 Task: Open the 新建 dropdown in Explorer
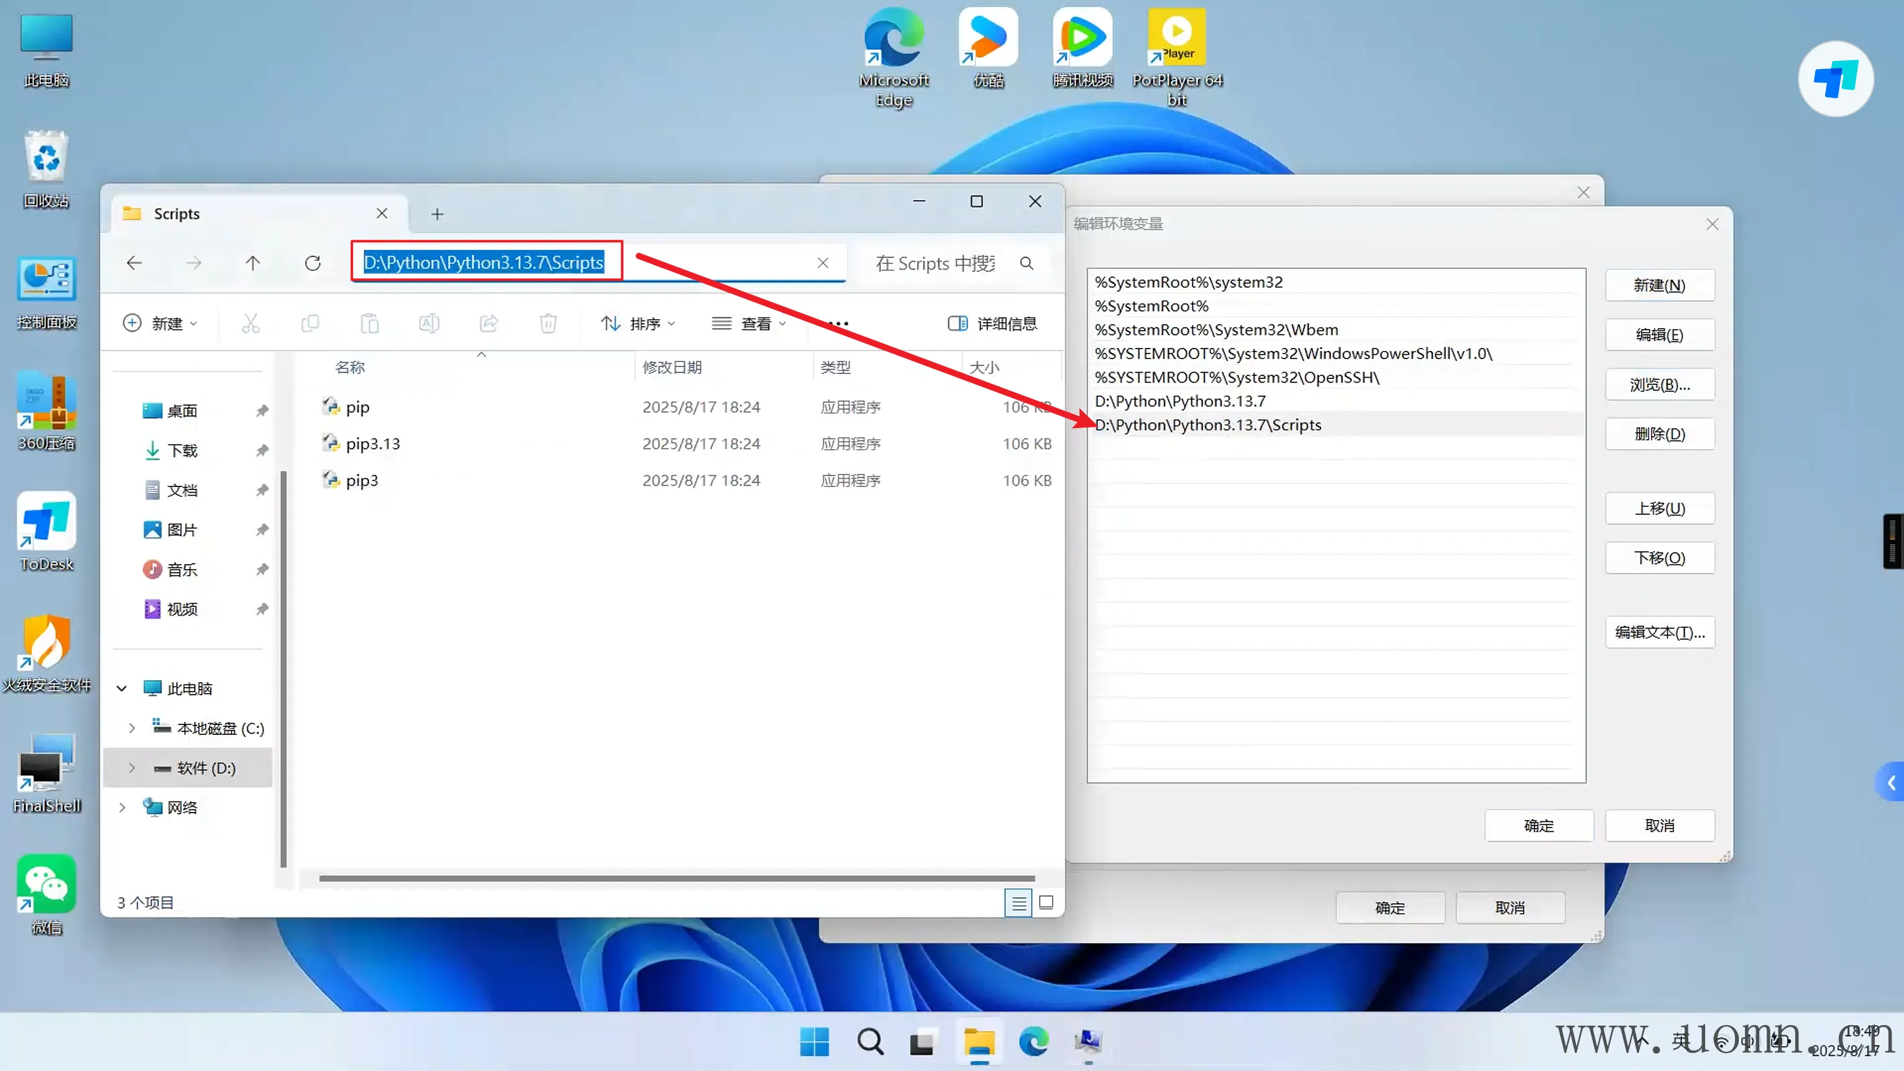[x=160, y=324]
